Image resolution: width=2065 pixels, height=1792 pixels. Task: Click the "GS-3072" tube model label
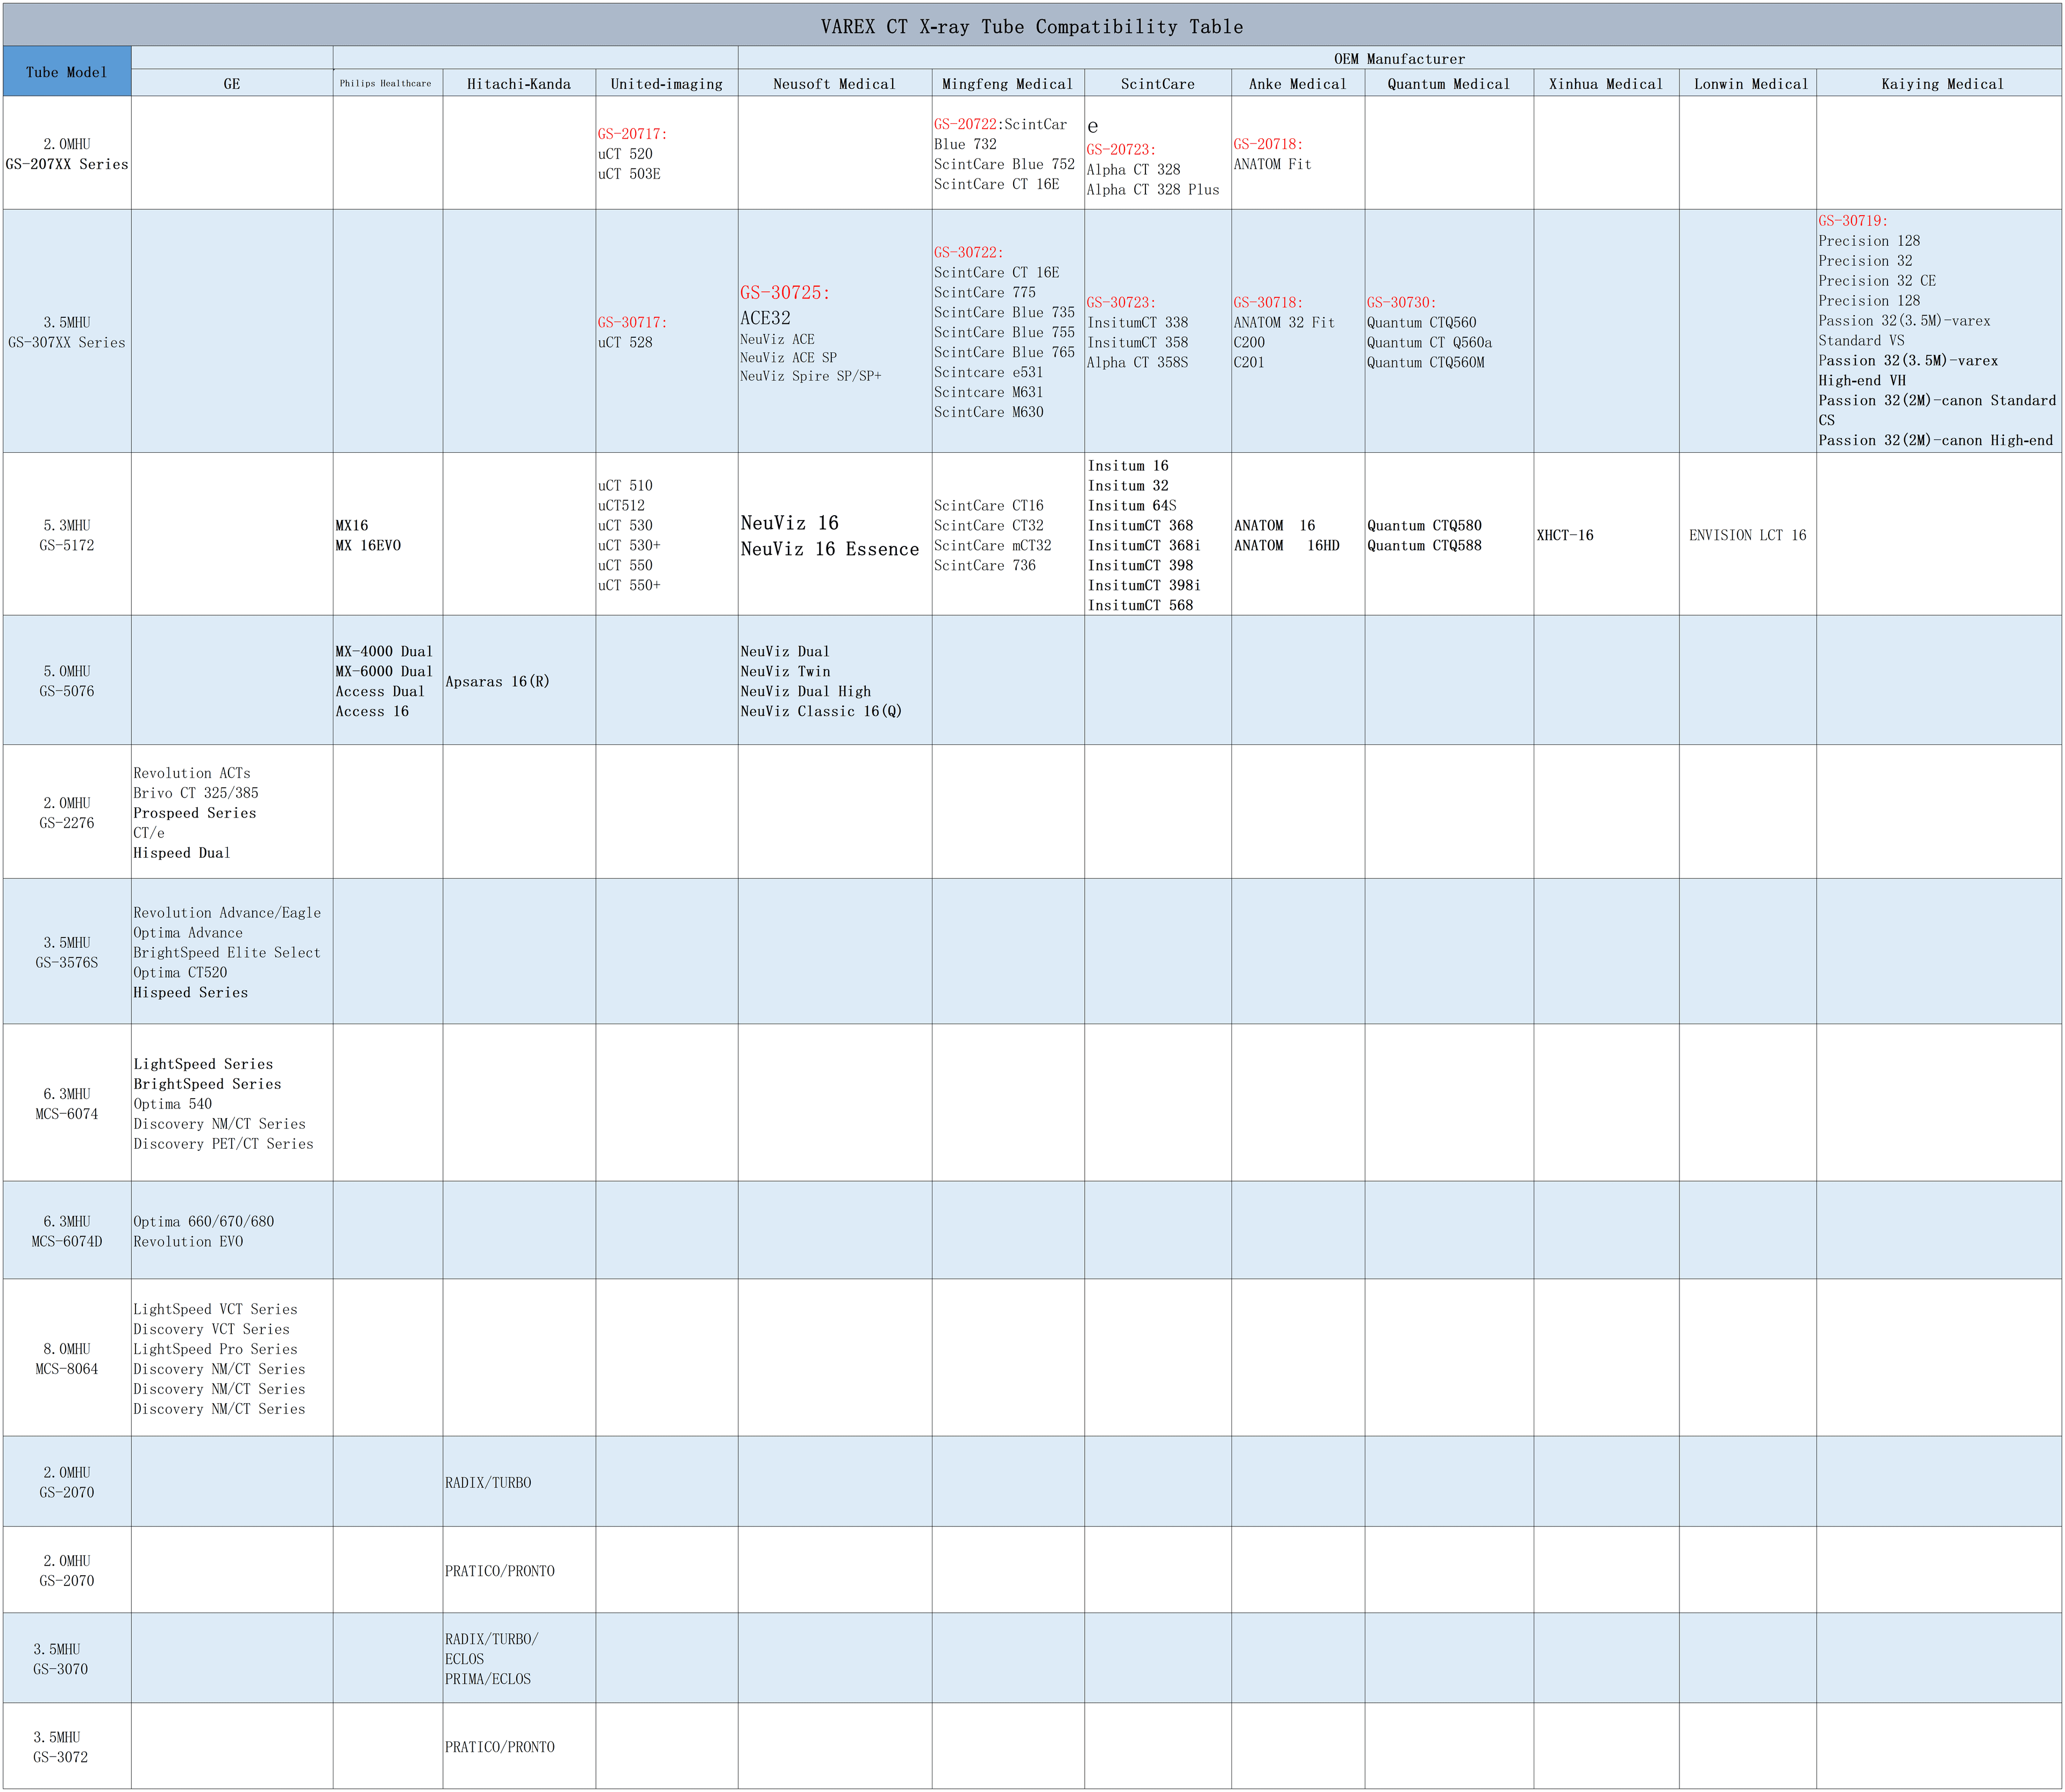click(x=61, y=1757)
